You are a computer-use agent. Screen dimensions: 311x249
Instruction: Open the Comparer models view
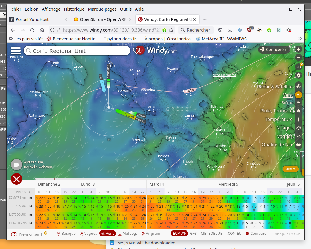257,234
